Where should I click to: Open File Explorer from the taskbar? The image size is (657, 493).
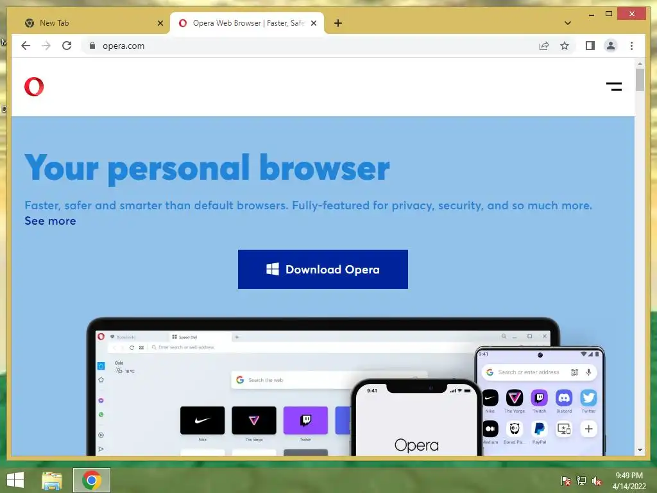[x=52, y=480]
